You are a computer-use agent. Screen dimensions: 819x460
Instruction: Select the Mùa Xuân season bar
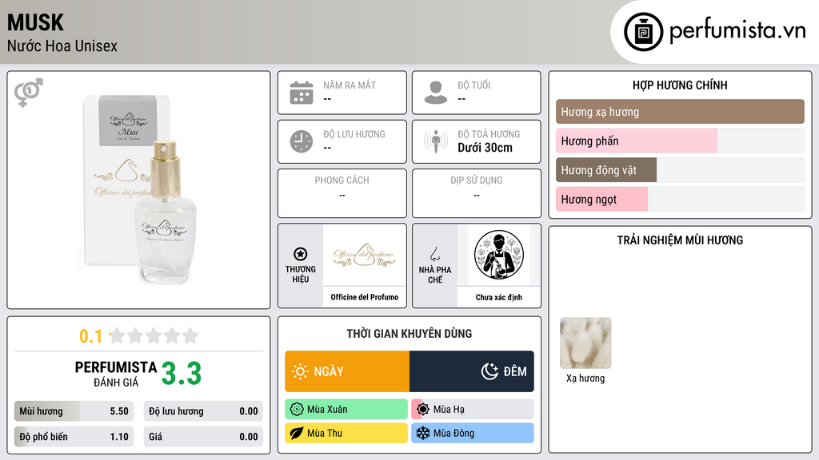(x=346, y=410)
